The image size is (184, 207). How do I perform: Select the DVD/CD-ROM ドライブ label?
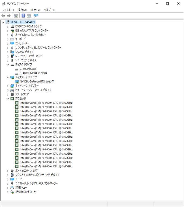28,26
